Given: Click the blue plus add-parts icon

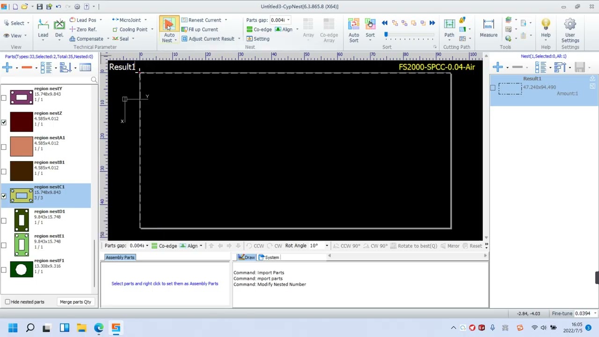Looking at the screenshot, I should click(x=7, y=68).
